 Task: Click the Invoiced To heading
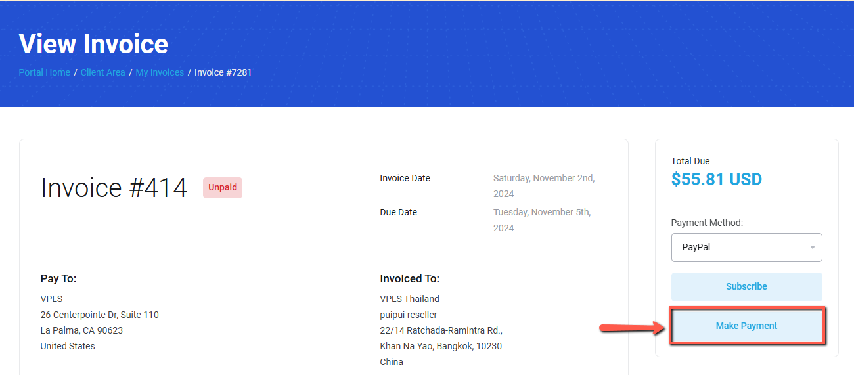click(x=409, y=278)
